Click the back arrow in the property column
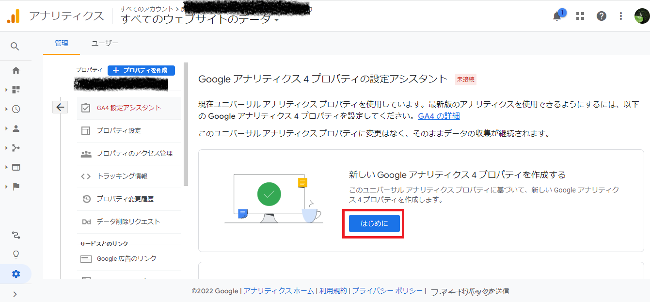The image size is (650, 302). pos(60,107)
